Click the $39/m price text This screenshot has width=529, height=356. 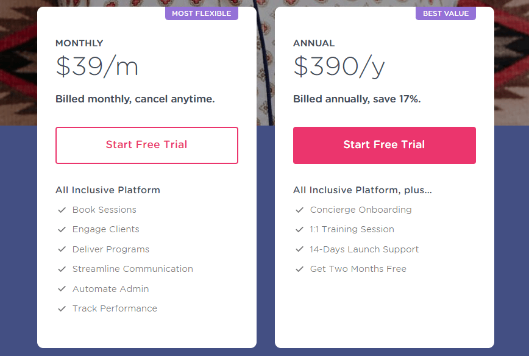tap(96, 67)
